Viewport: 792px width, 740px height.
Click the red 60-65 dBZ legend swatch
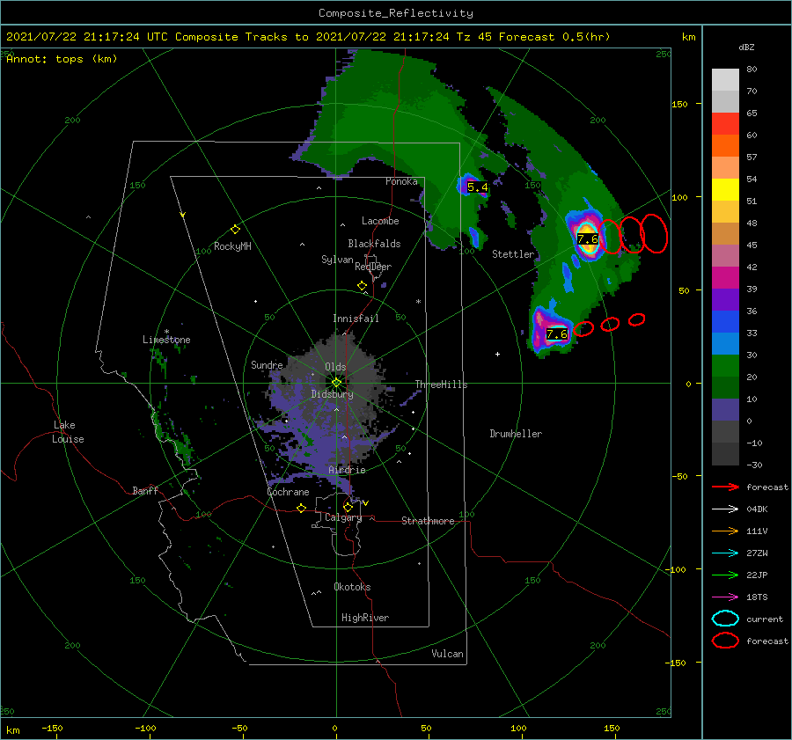click(x=725, y=124)
